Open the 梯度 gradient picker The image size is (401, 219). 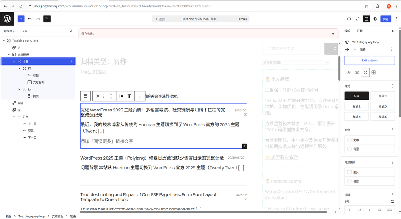click(370, 181)
